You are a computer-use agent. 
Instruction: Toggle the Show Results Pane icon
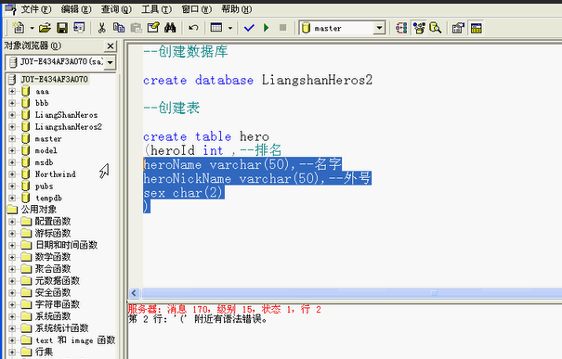476,28
